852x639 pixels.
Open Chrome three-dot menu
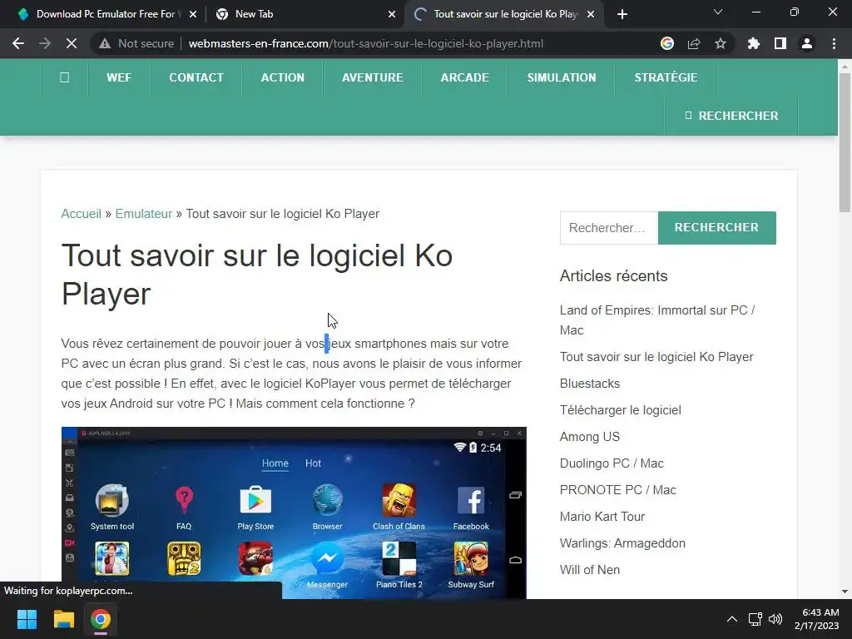pyautogui.click(x=834, y=43)
